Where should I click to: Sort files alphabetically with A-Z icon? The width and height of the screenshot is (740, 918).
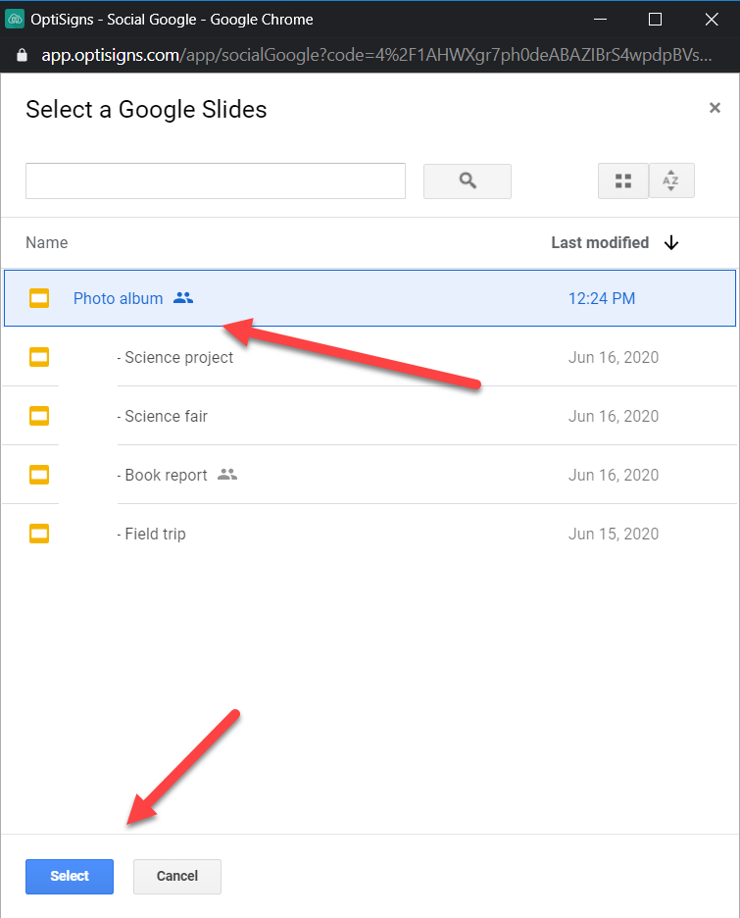[671, 180]
